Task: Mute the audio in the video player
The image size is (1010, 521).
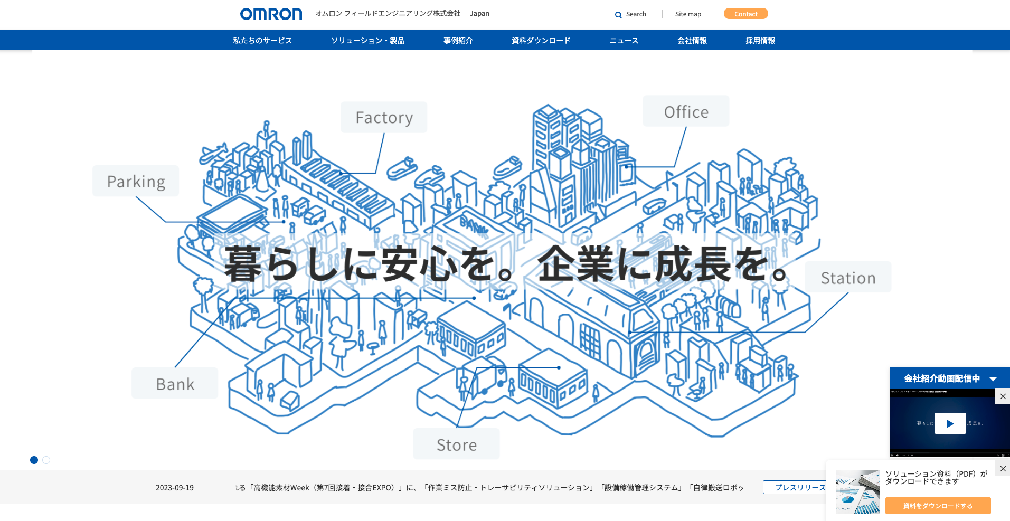Action: pos(898,456)
